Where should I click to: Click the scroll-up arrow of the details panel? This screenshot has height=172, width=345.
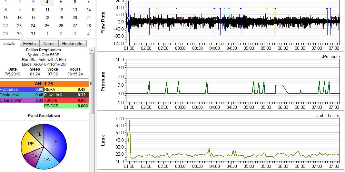(91, 50)
